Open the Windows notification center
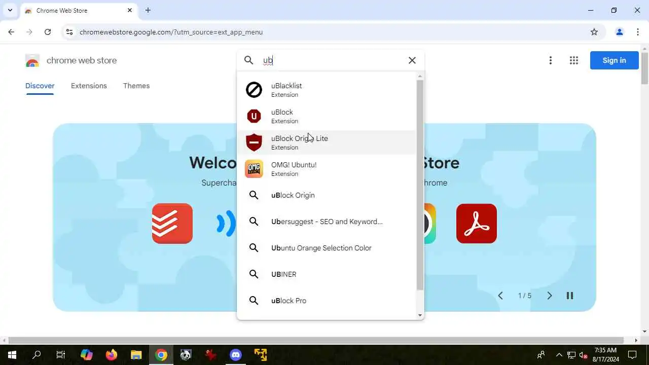 click(x=632, y=355)
